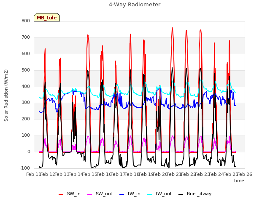Viewport: 270px width, 202px height.
Task: Toggle the SW_out legend entry
Action: coord(100,194)
